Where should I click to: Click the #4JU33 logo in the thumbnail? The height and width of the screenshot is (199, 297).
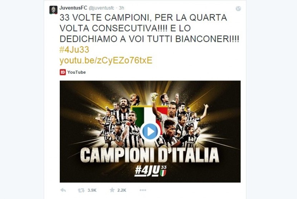[x=151, y=171]
